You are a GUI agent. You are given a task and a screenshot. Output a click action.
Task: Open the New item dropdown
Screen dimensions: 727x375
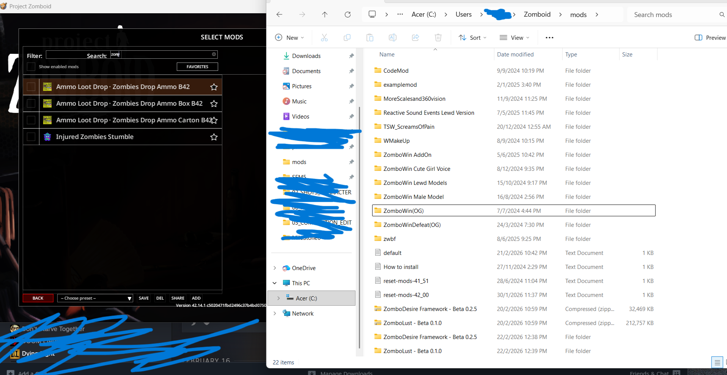[290, 37]
